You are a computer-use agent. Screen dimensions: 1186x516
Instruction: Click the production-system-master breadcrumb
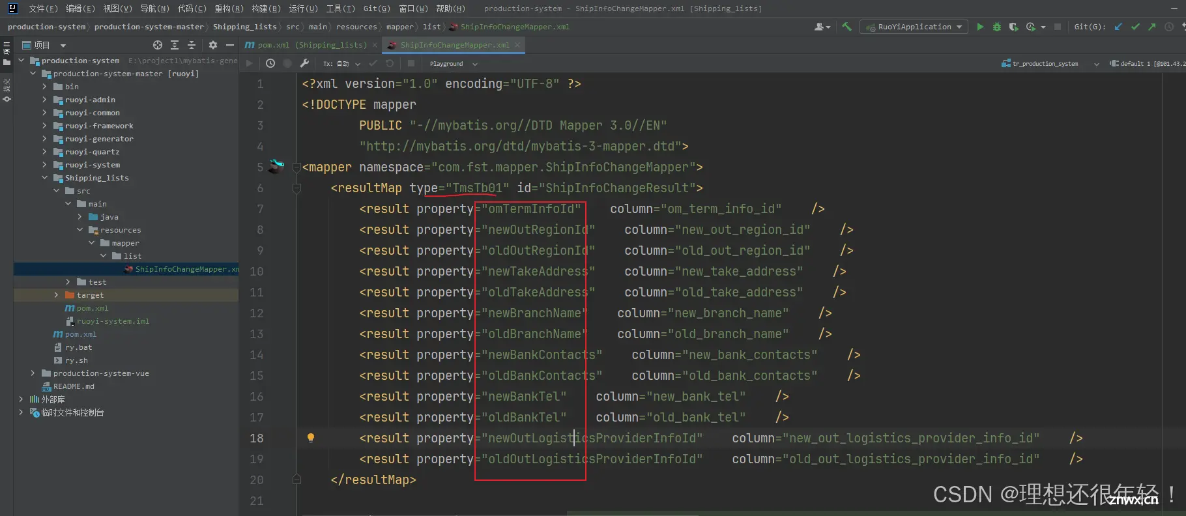[x=149, y=27]
